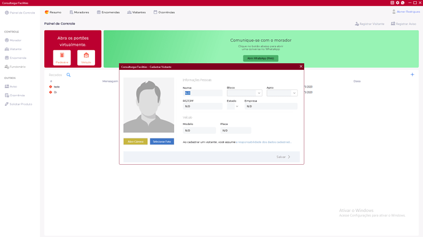Open the Veículo gate icon button

point(86,58)
